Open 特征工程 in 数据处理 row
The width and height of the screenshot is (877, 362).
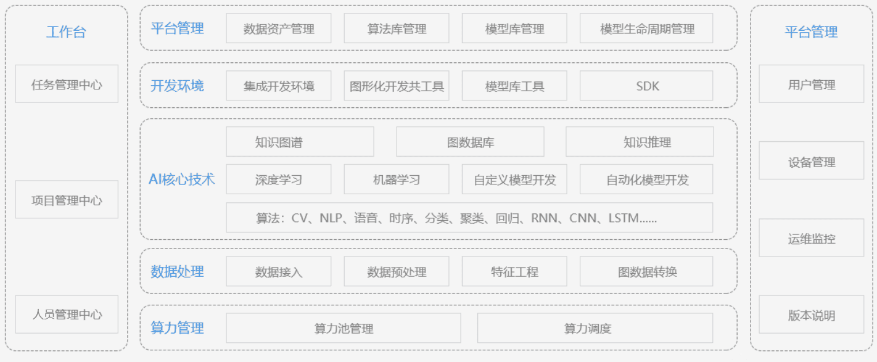pos(514,271)
